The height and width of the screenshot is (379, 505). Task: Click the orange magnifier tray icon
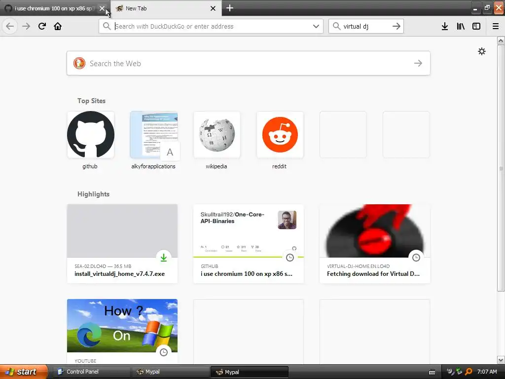[469, 372]
